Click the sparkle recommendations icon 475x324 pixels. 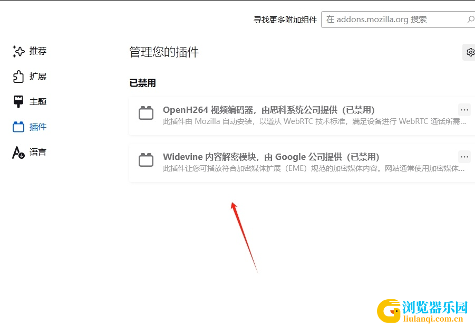pyautogui.click(x=18, y=51)
